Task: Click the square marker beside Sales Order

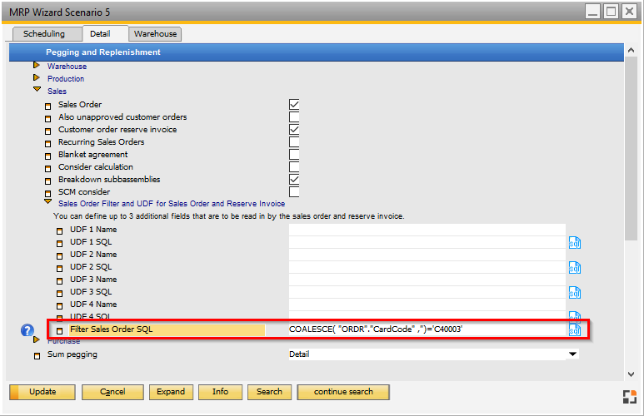Action: [47, 106]
